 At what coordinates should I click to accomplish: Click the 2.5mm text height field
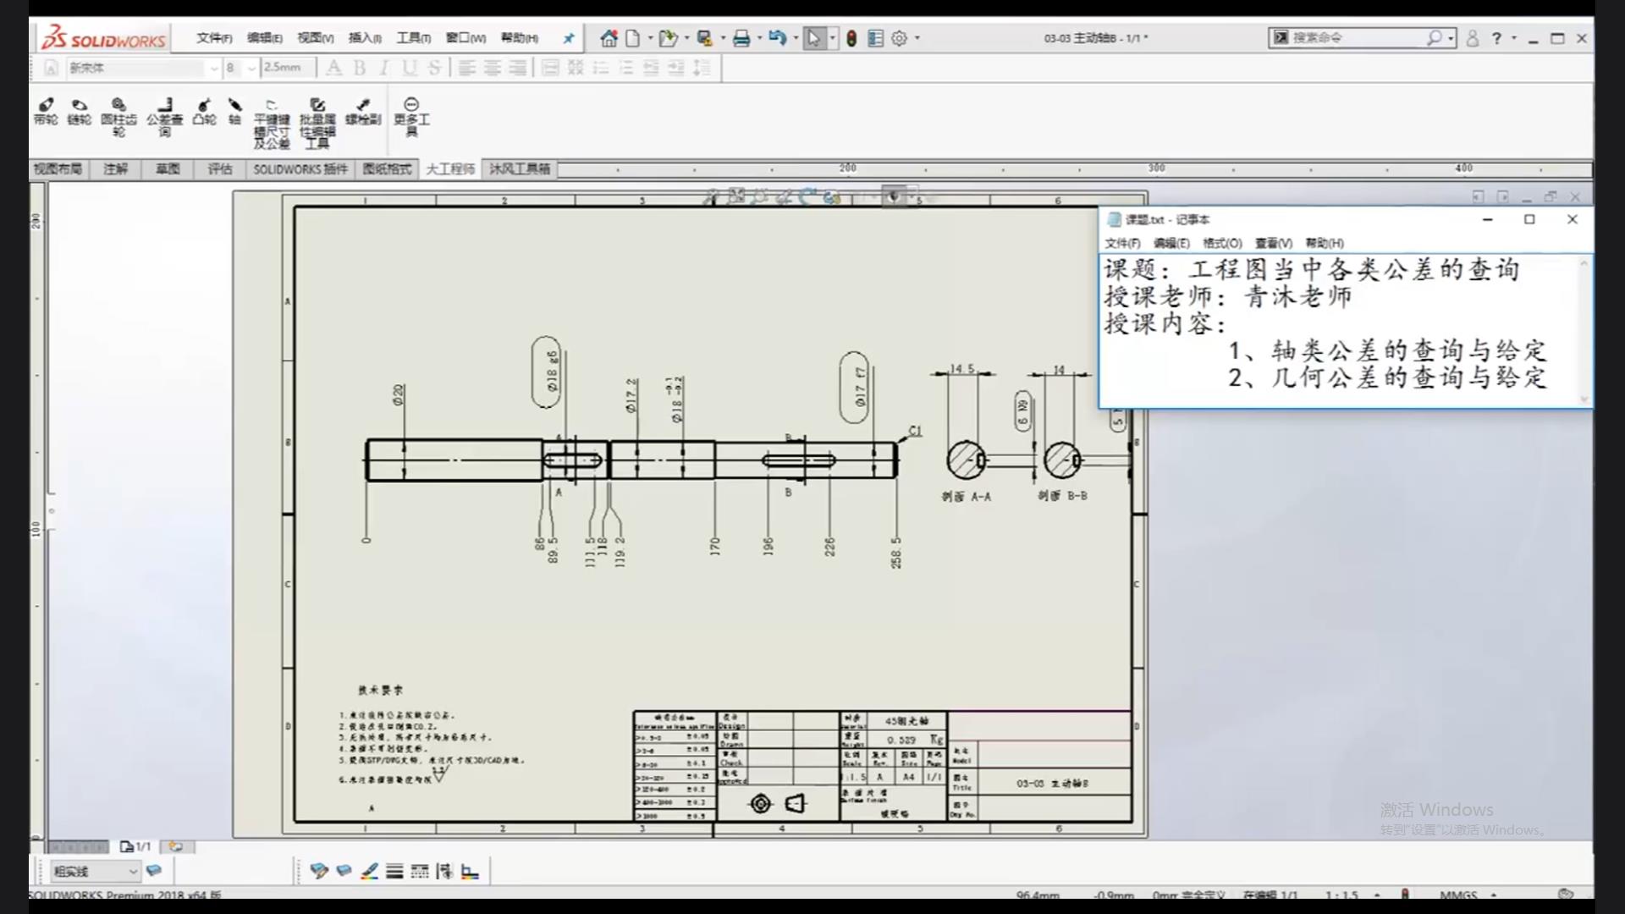pyautogui.click(x=288, y=68)
